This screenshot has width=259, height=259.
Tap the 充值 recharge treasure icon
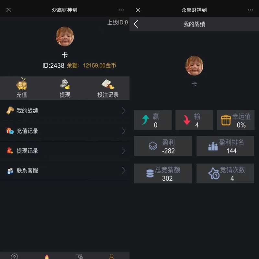pyautogui.click(x=22, y=84)
